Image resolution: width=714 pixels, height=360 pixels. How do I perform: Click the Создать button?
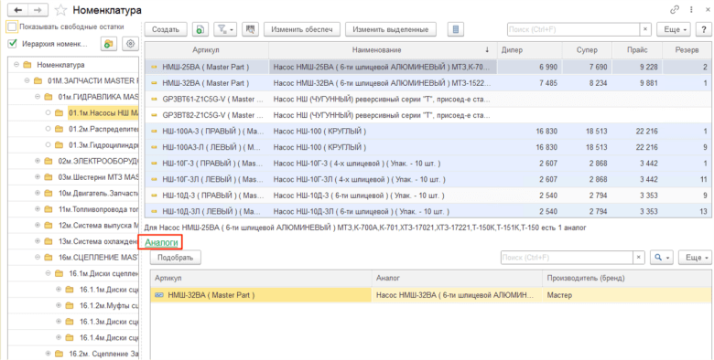click(x=166, y=29)
